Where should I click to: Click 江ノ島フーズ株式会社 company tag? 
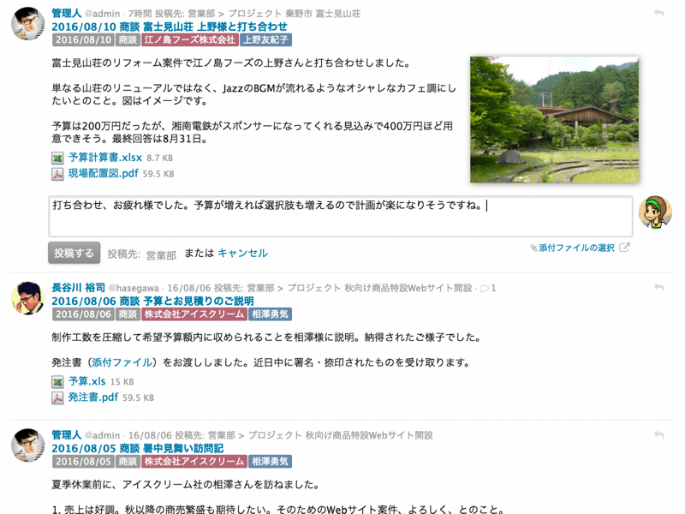(x=189, y=39)
